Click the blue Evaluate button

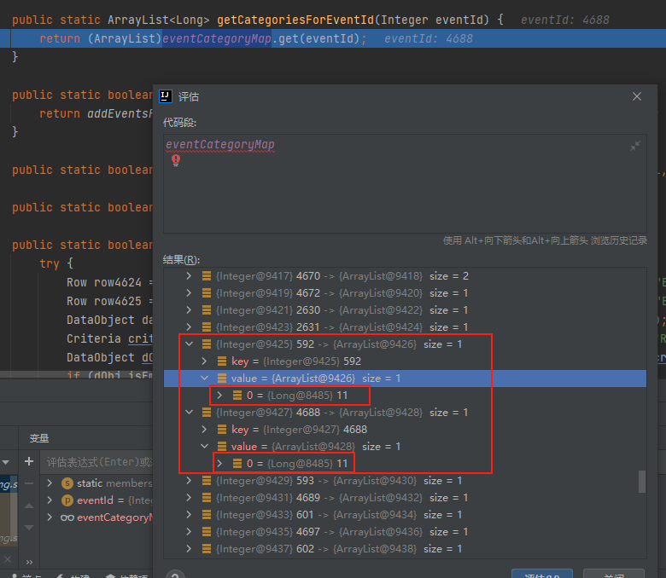[x=542, y=574]
